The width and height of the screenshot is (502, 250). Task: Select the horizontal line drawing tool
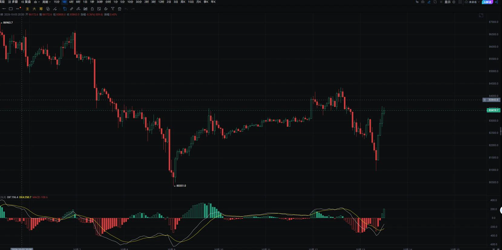(4, 9)
